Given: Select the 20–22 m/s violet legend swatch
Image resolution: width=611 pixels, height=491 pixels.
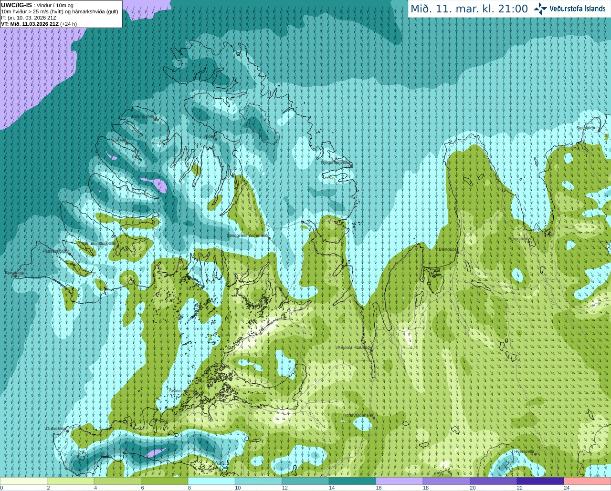Looking at the screenshot, I should click(x=494, y=481).
